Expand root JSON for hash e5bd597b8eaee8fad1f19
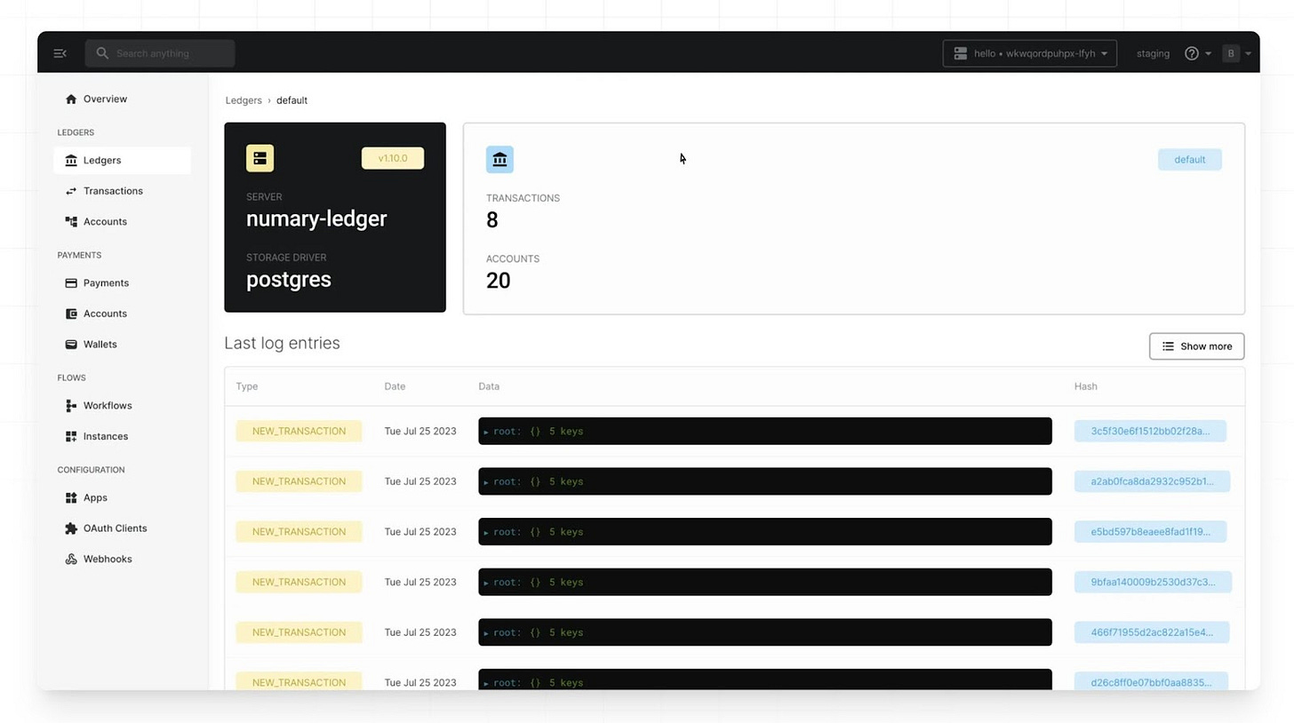 tap(486, 532)
